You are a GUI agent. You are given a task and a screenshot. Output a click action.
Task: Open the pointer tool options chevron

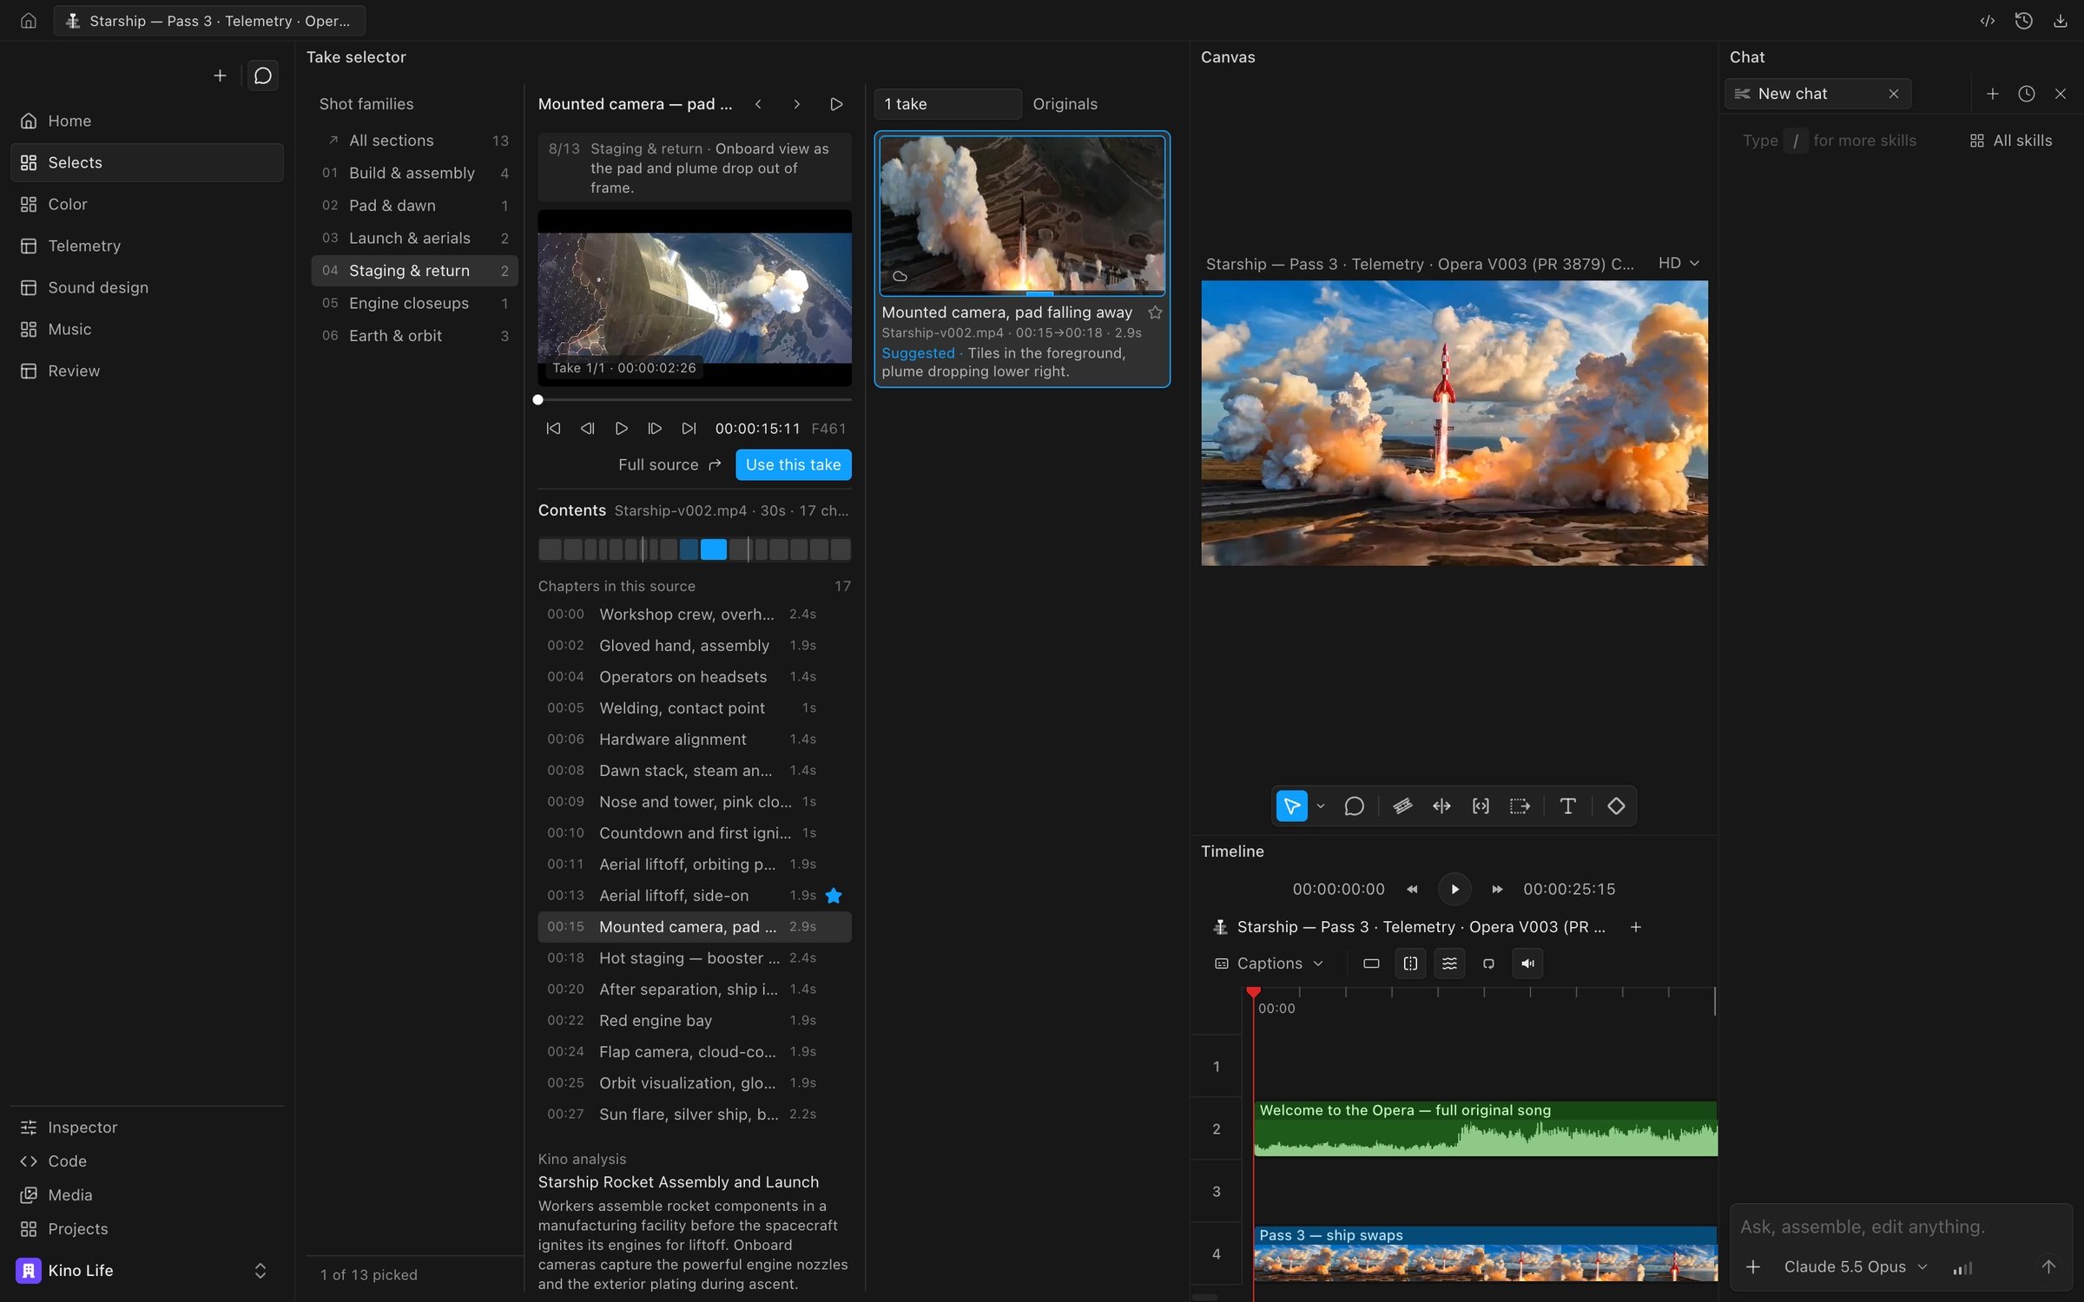1320,806
